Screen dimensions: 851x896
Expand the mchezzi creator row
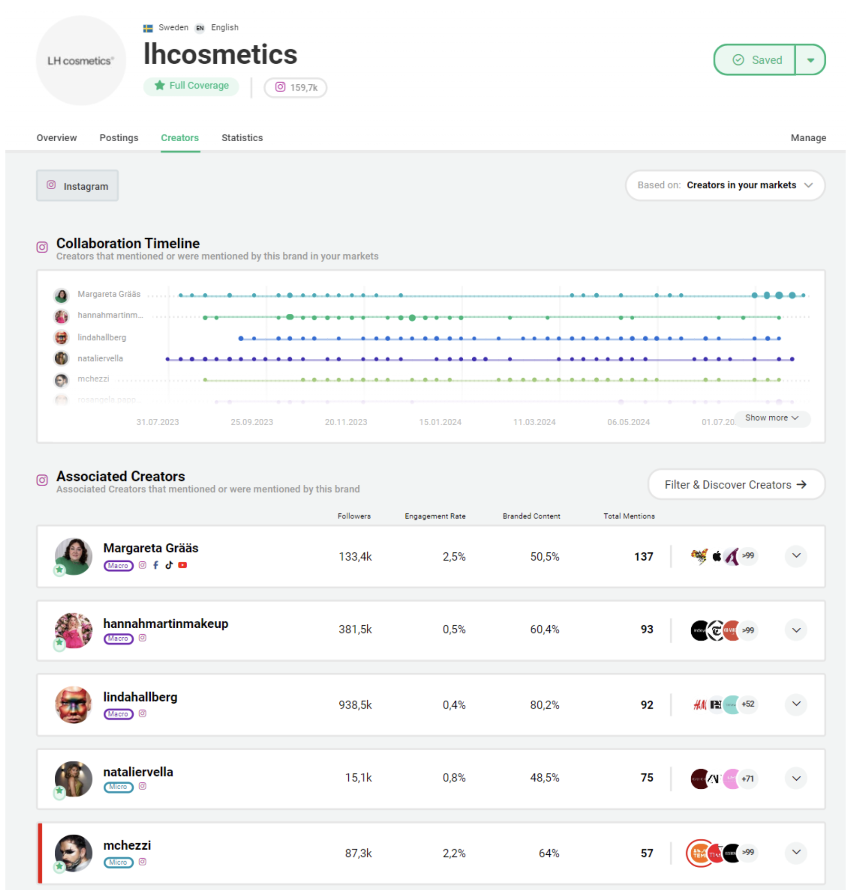(x=796, y=853)
